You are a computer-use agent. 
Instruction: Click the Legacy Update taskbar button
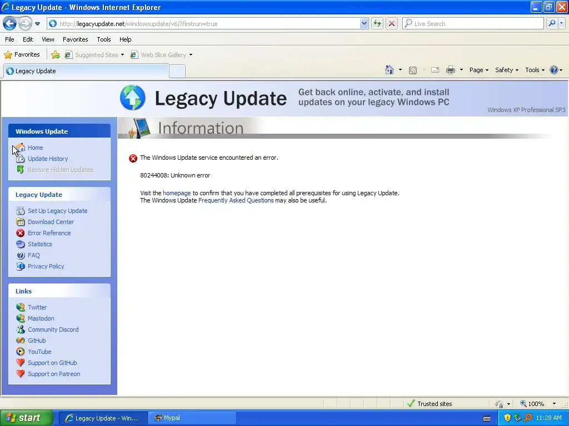pos(103,418)
